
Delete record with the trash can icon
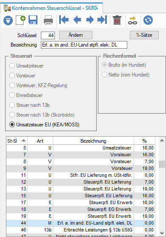click(117, 20)
